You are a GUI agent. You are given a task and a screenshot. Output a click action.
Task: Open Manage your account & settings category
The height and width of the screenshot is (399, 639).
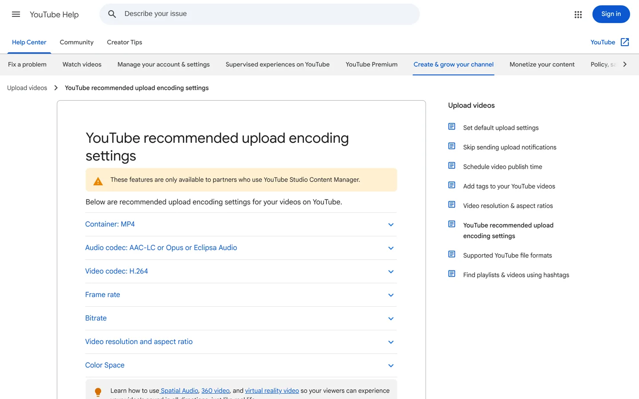164,64
